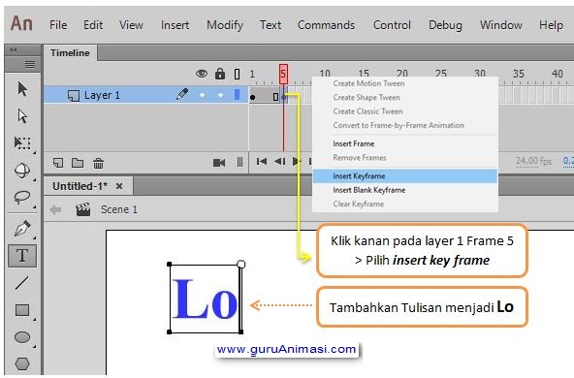Choose Insert Keyframe from context menu
Screen dimensions: 574x378
[405, 176]
